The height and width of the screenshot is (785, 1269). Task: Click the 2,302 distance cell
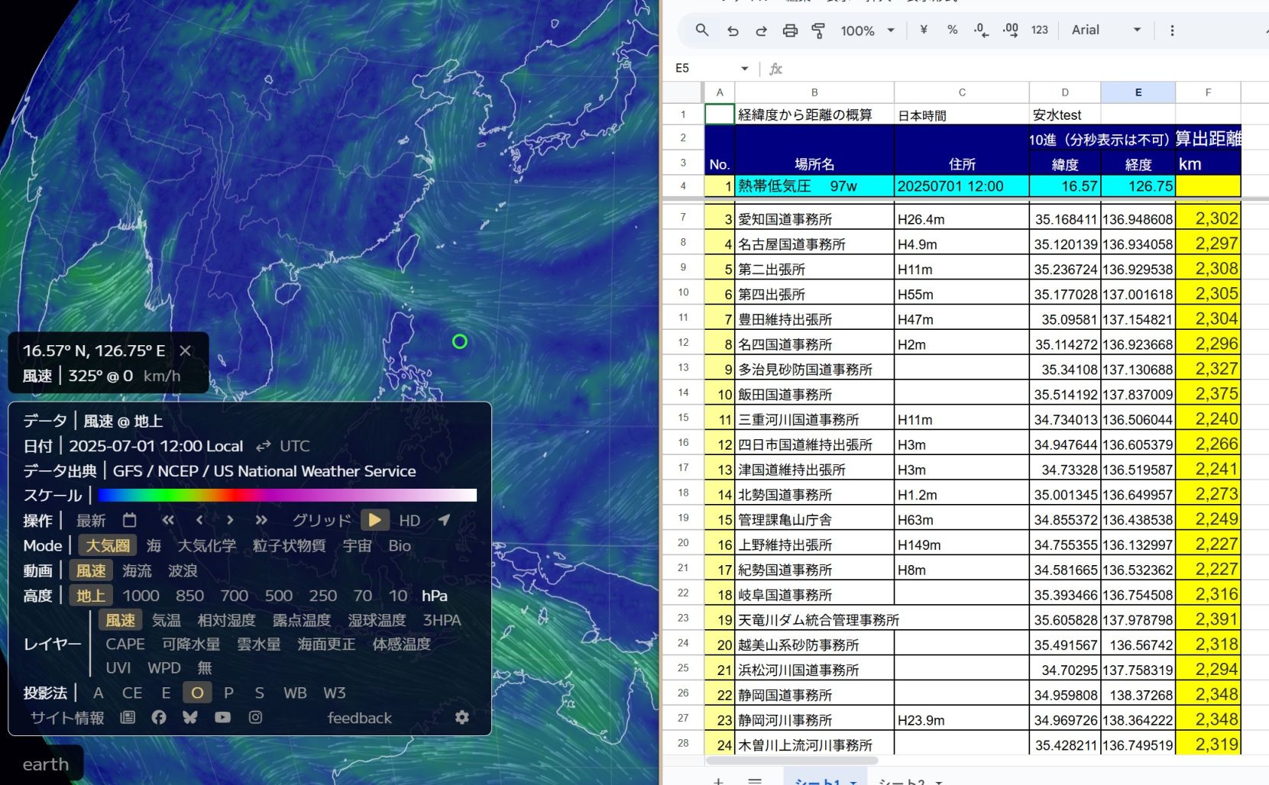point(1208,218)
